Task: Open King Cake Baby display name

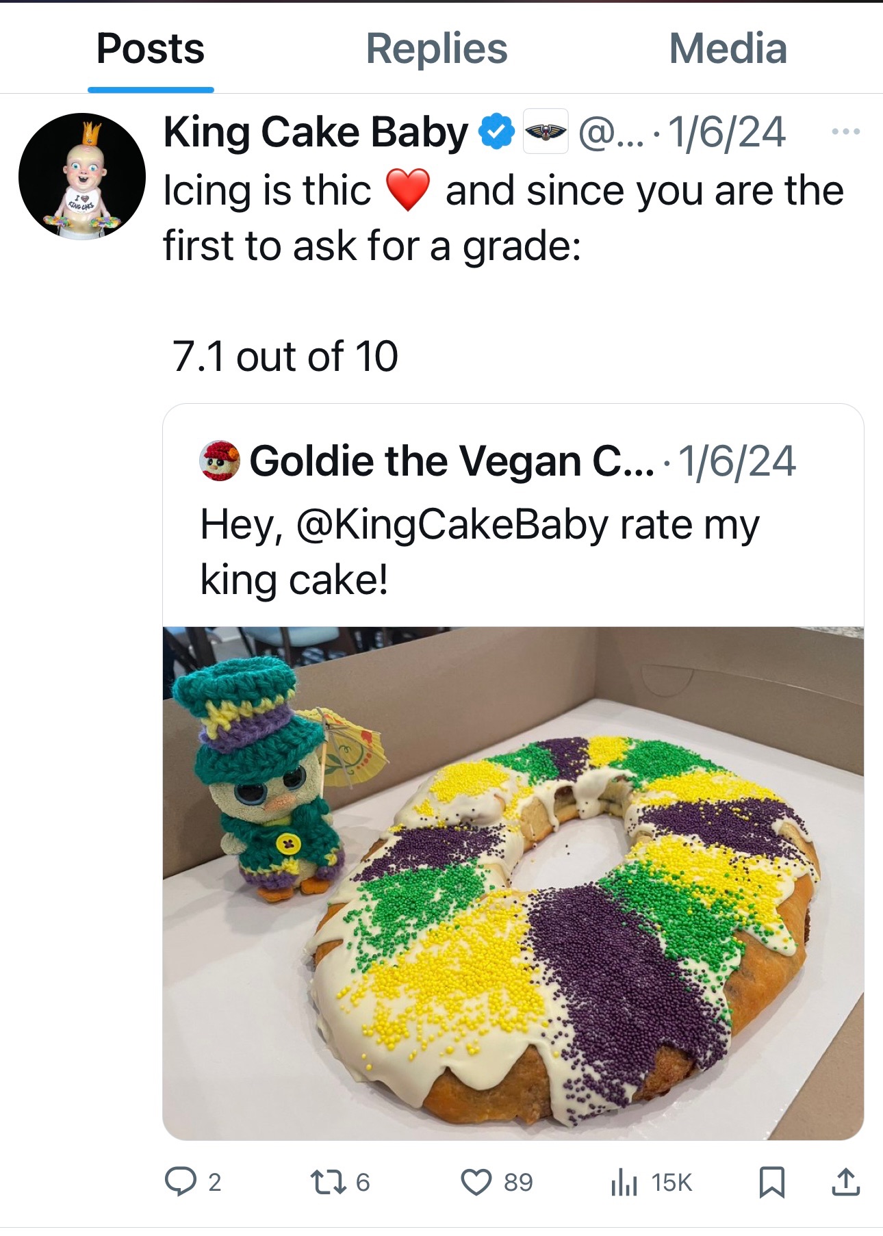Action: click(x=316, y=131)
